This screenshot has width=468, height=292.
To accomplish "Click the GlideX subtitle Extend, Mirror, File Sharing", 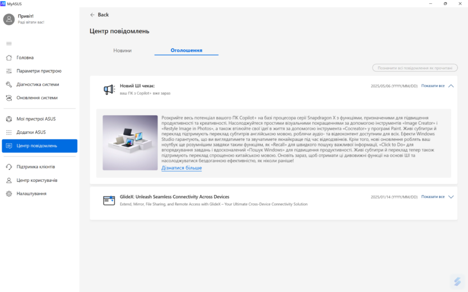I will [x=214, y=204].
